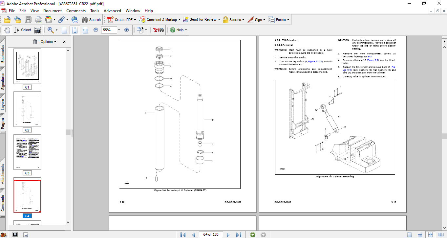Switch to Single Page layout

coord(409,234)
